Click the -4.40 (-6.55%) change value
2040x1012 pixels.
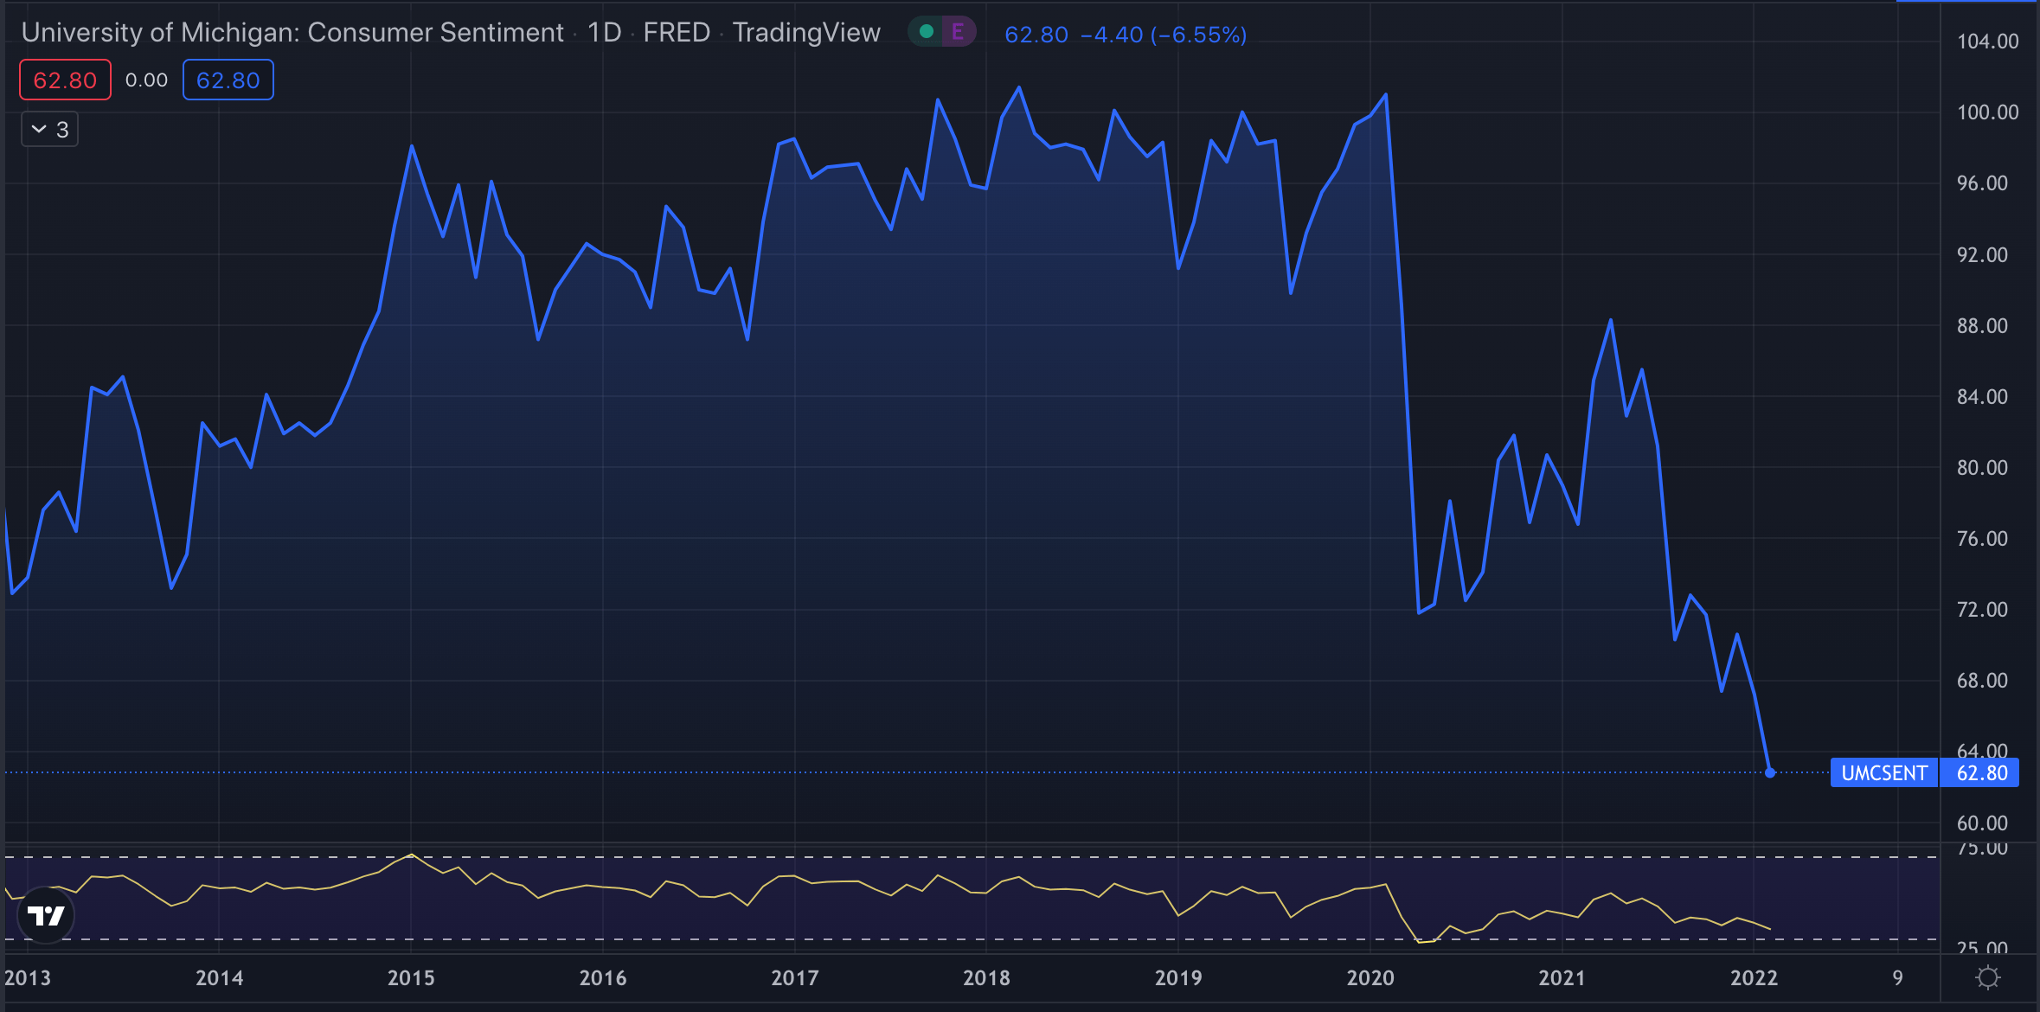[1163, 35]
